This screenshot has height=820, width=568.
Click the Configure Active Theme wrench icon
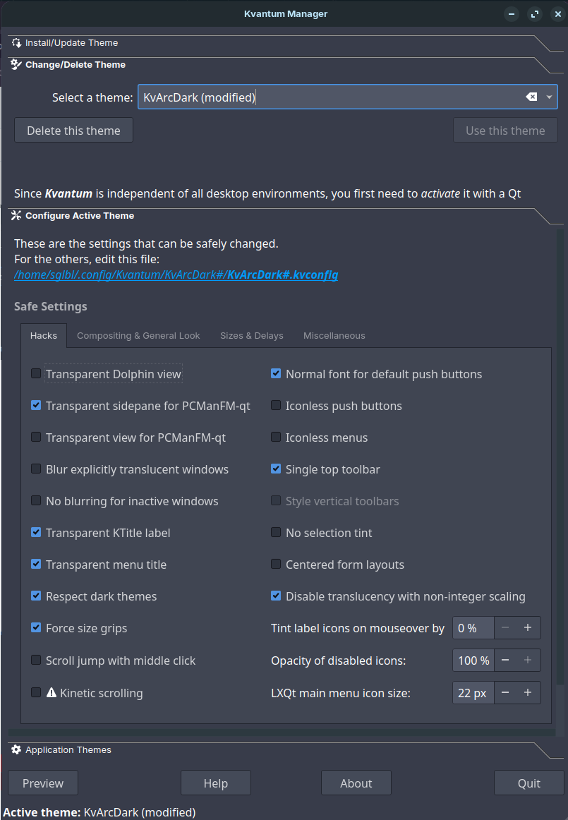[17, 215]
